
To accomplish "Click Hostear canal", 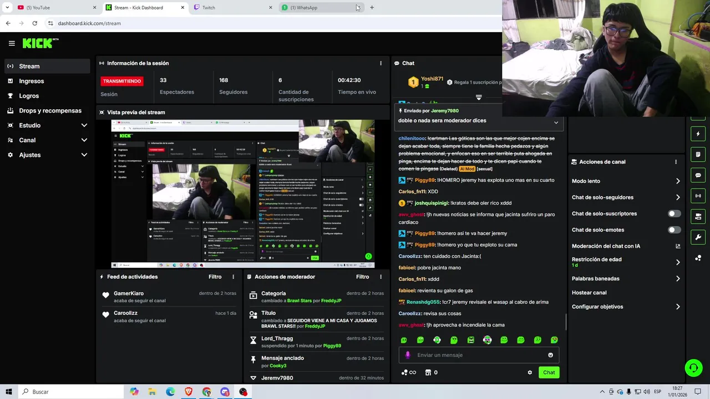I will point(589,293).
